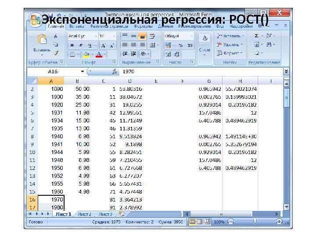Toggle the highlighted bottom vertical alignment
This screenshot has height=237, width=316.
[142, 37]
